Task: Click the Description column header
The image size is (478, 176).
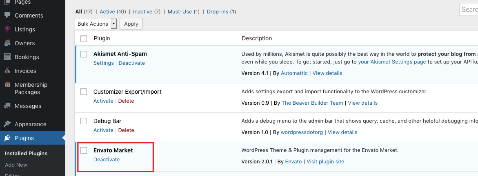Action: click(257, 38)
